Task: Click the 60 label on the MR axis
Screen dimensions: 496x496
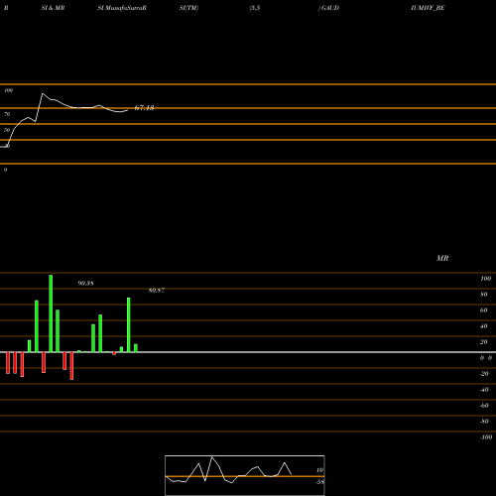Action: (x=484, y=310)
